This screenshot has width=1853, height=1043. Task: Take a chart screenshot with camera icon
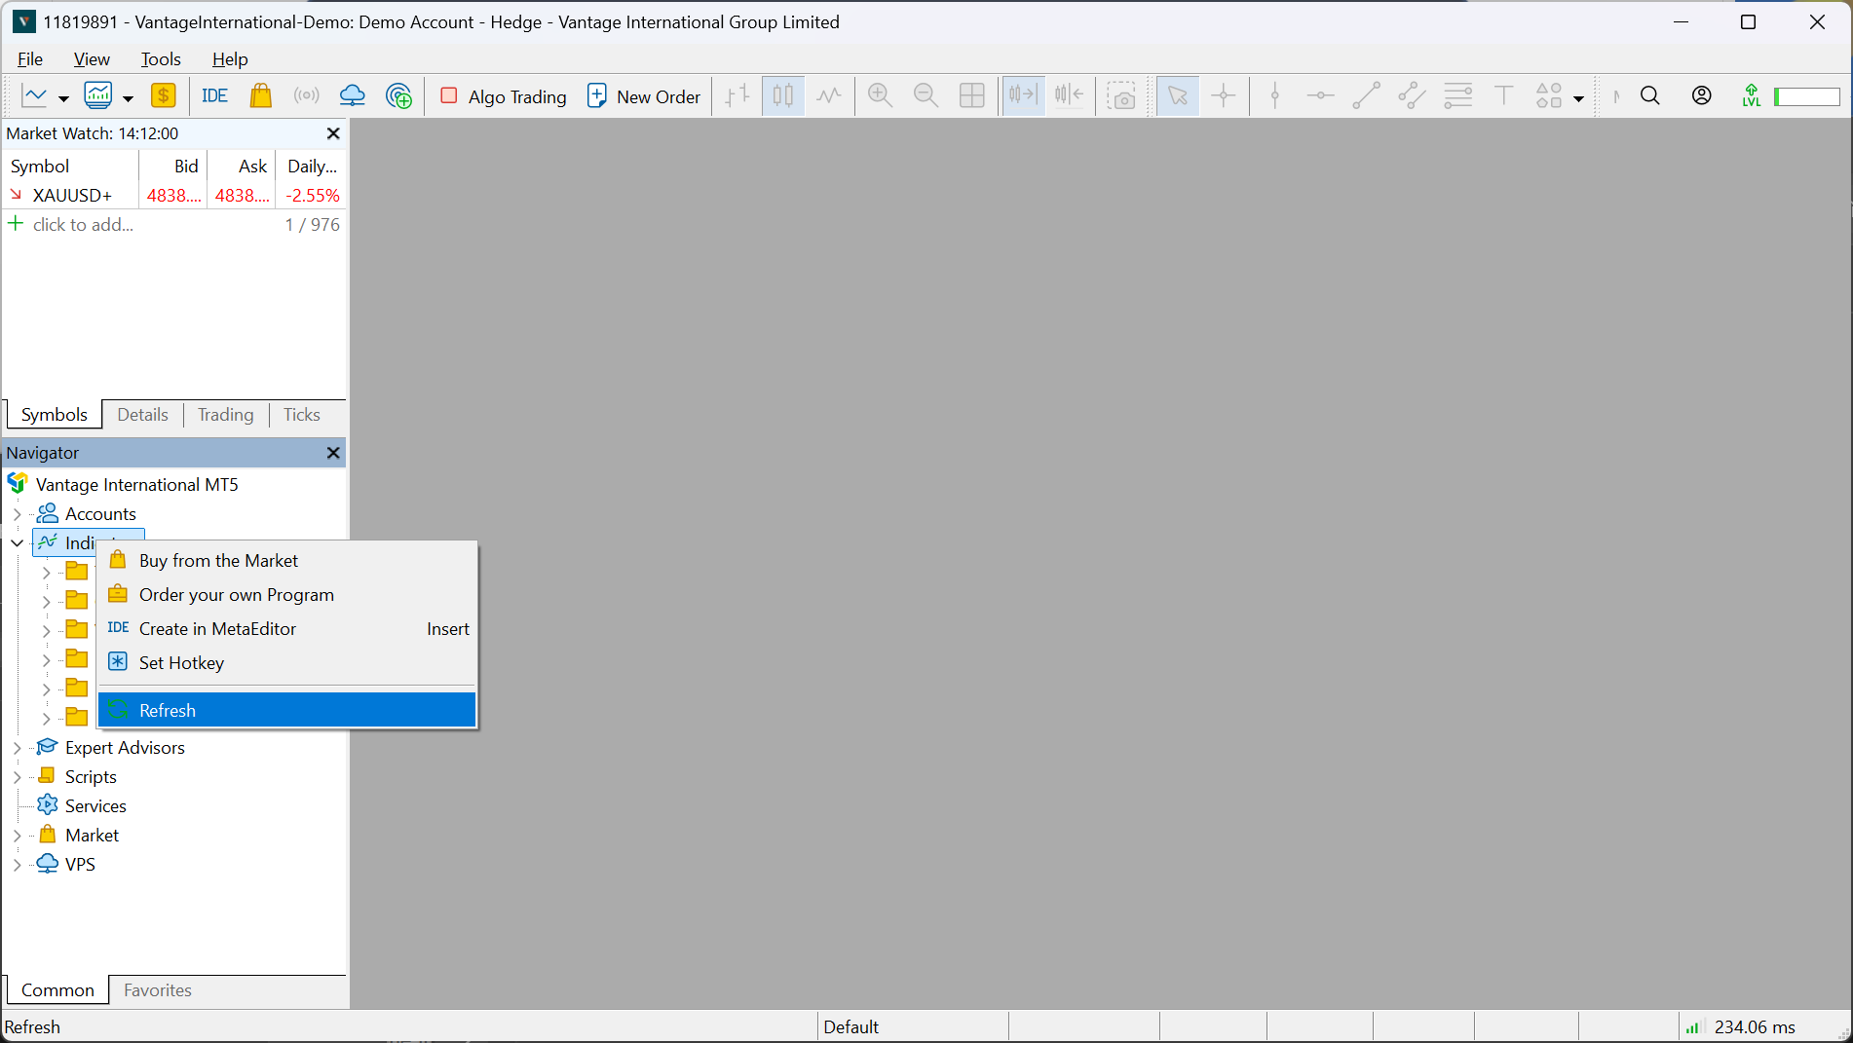(x=1122, y=95)
